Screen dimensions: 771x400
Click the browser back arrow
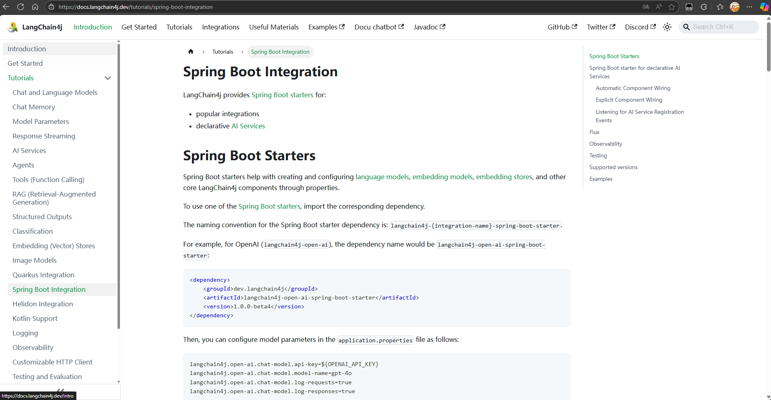point(6,7)
